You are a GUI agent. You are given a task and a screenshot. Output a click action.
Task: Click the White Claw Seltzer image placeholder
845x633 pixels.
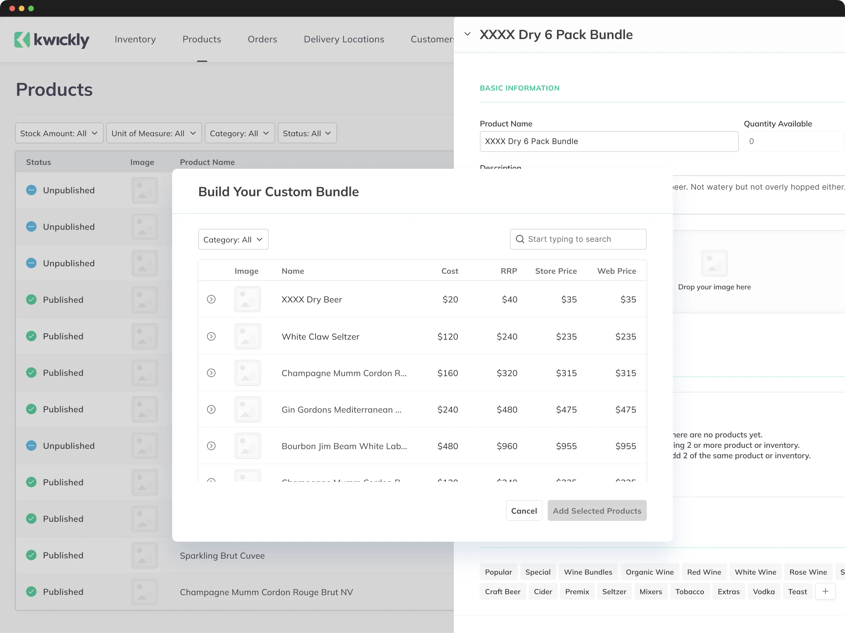pos(247,337)
